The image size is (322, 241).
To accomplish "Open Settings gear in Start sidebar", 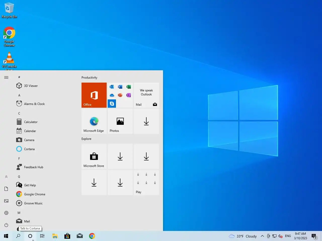I will tap(6, 213).
